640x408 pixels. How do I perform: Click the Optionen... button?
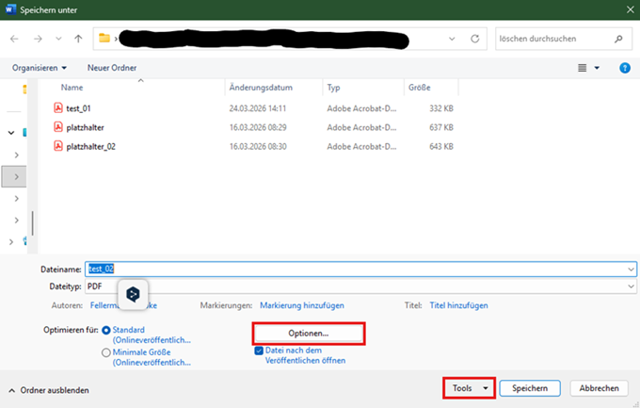click(308, 334)
